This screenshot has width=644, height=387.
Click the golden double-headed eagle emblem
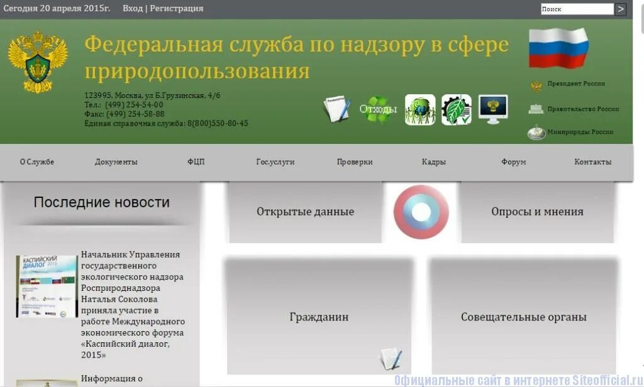tap(38, 62)
